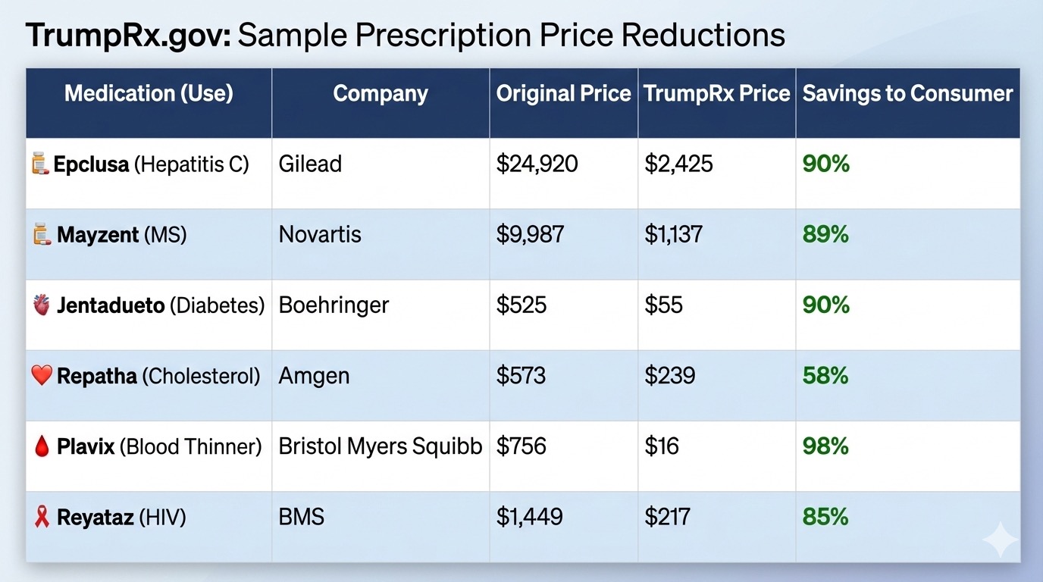Click the red heart icon beside Repatha
The width and height of the screenshot is (1043, 582).
[42, 375]
